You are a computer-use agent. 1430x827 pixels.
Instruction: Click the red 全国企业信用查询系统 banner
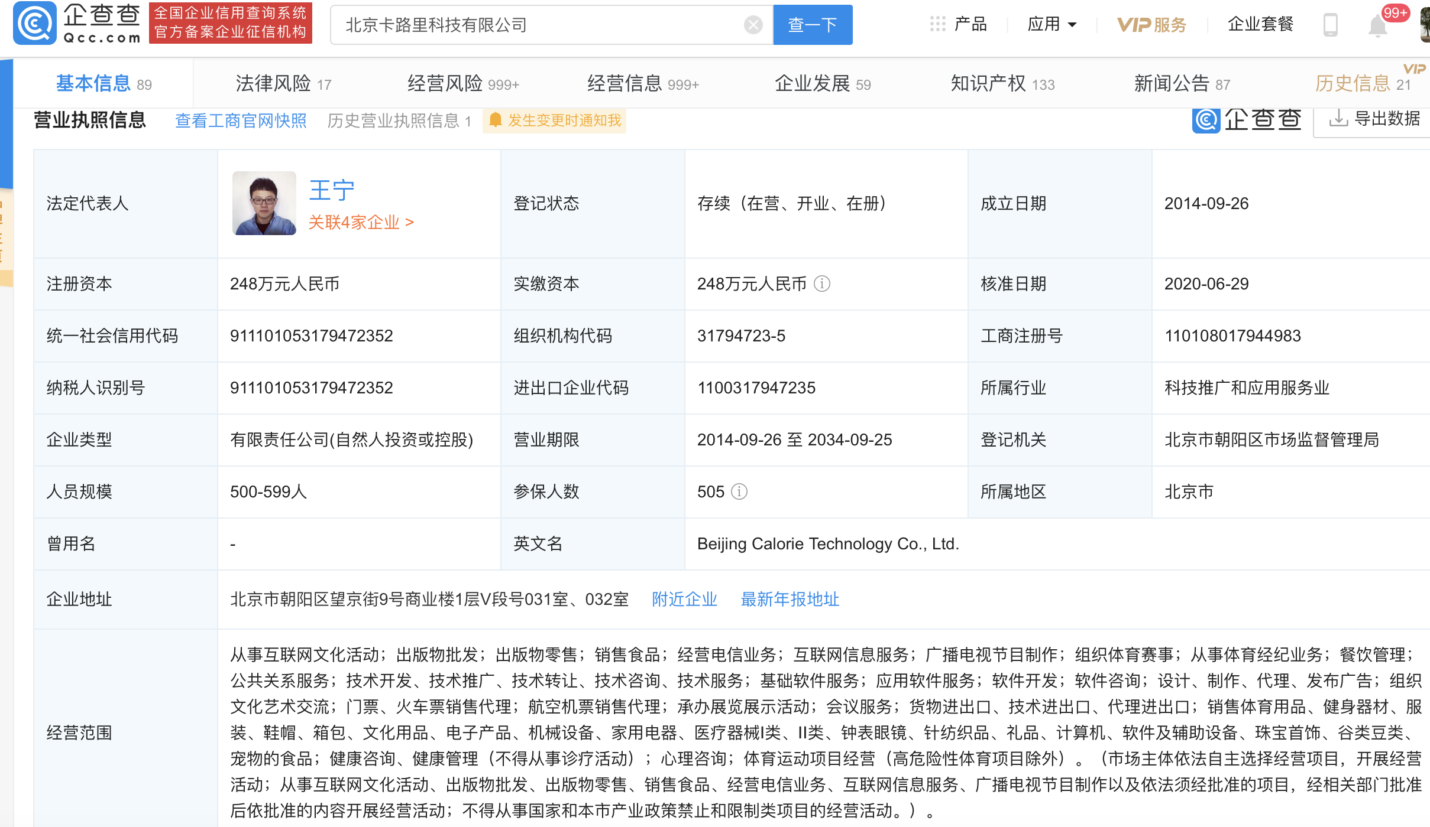[x=231, y=22]
